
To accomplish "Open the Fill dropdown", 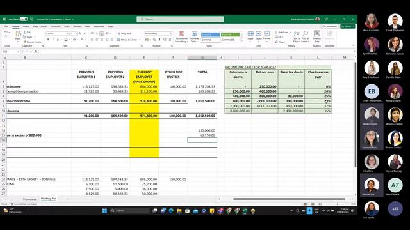I will [x=280, y=37].
